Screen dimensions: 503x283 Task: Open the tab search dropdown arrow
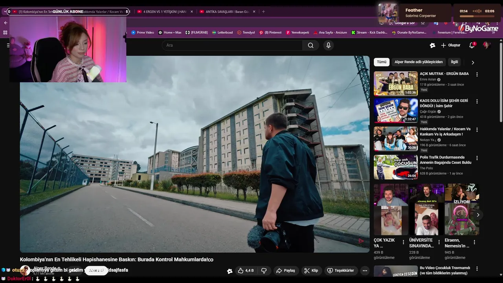tap(5, 12)
